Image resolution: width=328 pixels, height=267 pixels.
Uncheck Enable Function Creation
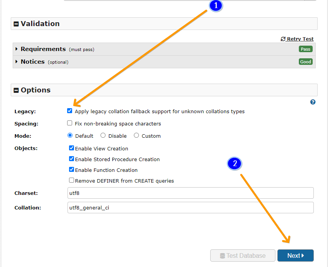coord(71,170)
